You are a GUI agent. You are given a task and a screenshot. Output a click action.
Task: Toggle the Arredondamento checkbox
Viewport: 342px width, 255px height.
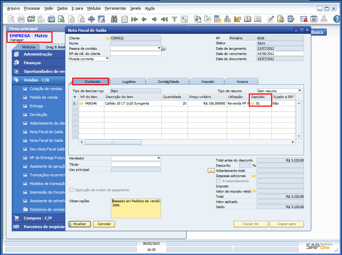[x=218, y=181]
